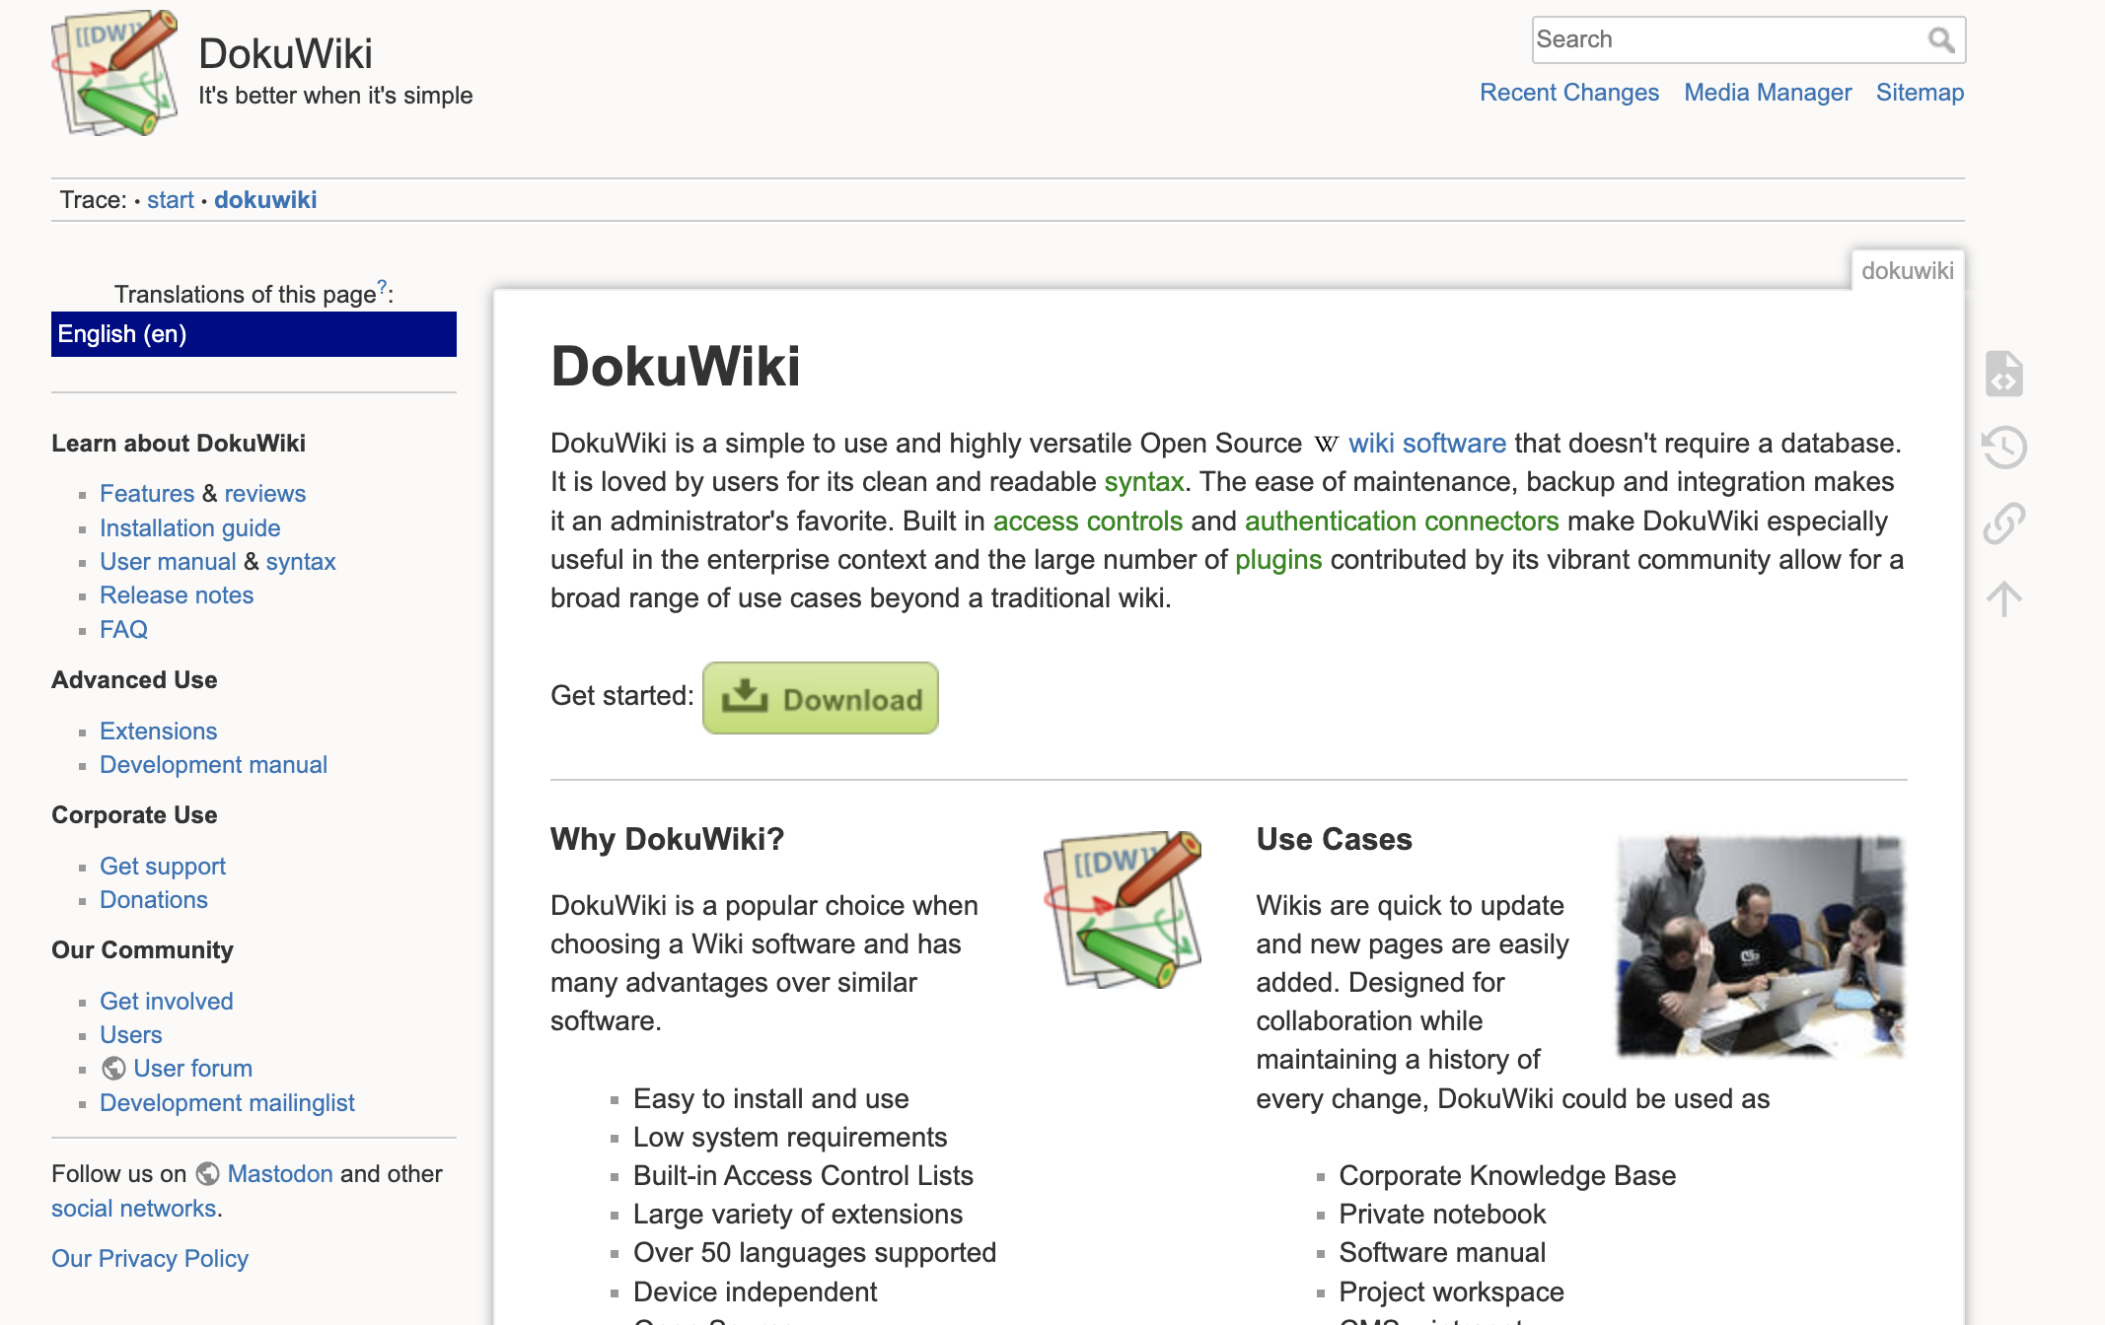
Task: Select English (en) translation
Action: pos(254,334)
